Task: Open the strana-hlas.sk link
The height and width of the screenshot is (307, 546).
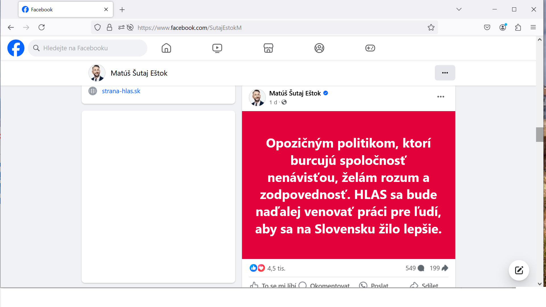Action: click(x=121, y=91)
